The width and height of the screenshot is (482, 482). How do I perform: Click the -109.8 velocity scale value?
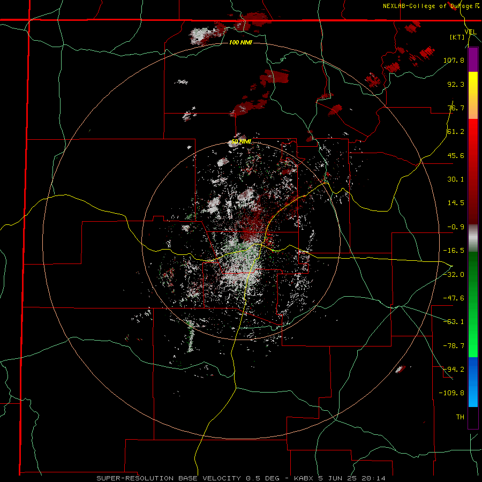point(451,393)
